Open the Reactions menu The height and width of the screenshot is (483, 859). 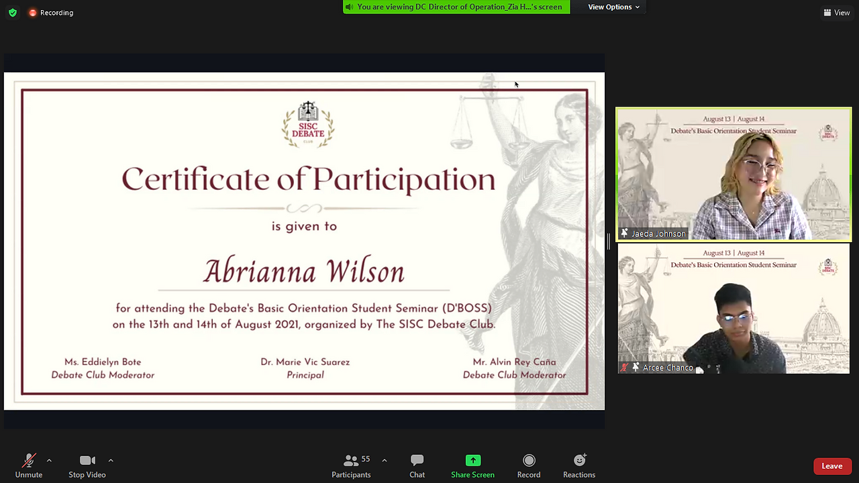[579, 466]
